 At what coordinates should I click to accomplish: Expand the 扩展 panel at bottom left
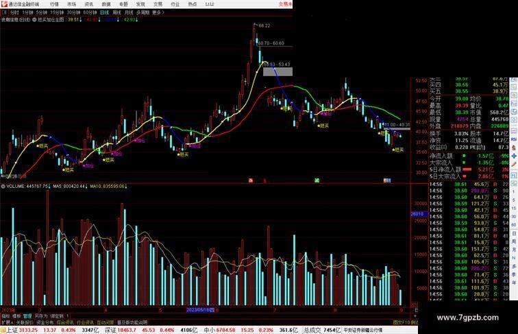click(x=7, y=322)
